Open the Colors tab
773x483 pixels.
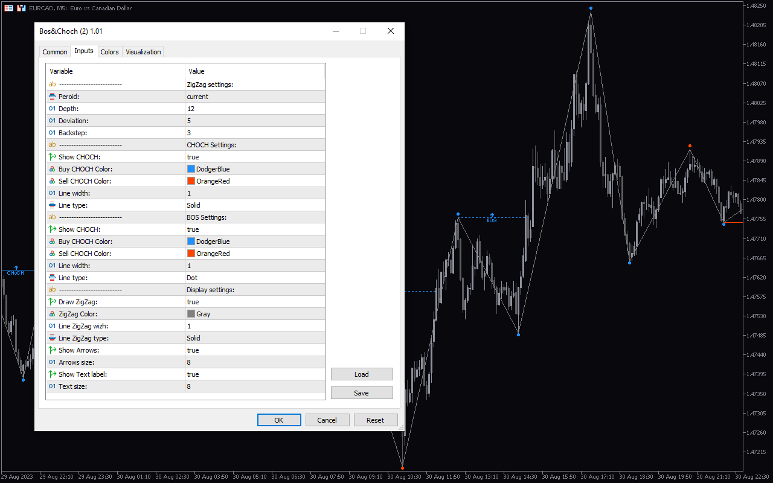tap(109, 52)
